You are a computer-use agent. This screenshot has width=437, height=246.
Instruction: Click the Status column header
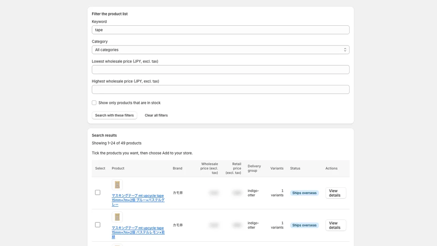[295, 168]
